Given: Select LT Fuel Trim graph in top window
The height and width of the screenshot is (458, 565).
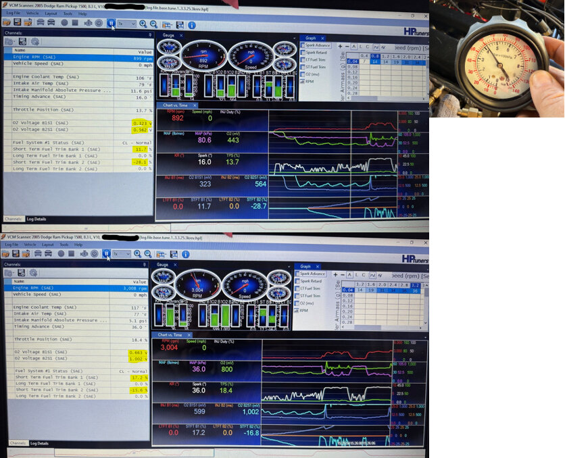Looking at the screenshot, I should [313, 59].
